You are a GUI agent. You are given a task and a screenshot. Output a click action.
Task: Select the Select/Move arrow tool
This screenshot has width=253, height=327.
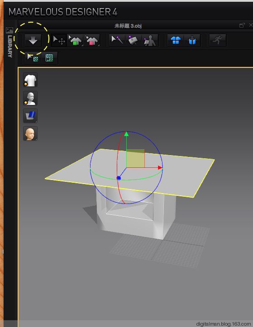click(x=59, y=40)
